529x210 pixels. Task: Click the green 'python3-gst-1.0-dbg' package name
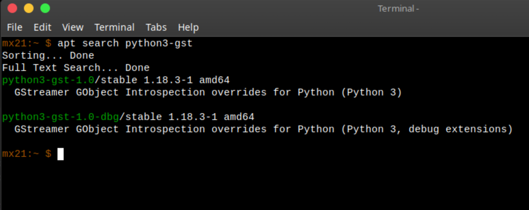coord(61,117)
